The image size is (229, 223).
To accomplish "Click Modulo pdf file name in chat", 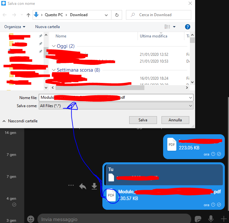I will click(x=170, y=191).
